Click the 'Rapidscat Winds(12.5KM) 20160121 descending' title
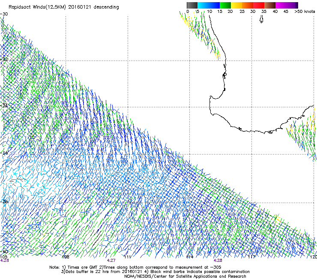This screenshot has width=317, height=279. (x=64, y=7)
